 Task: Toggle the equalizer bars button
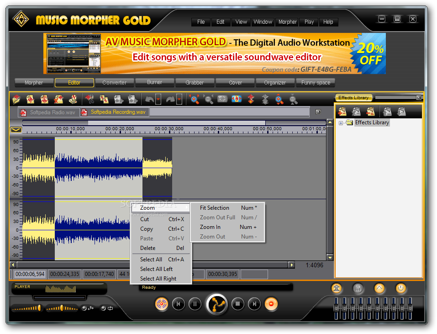(358, 288)
